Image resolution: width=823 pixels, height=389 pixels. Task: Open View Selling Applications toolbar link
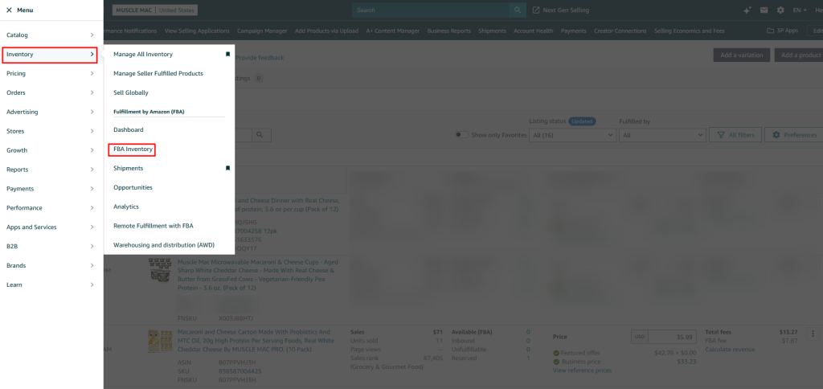point(197,31)
